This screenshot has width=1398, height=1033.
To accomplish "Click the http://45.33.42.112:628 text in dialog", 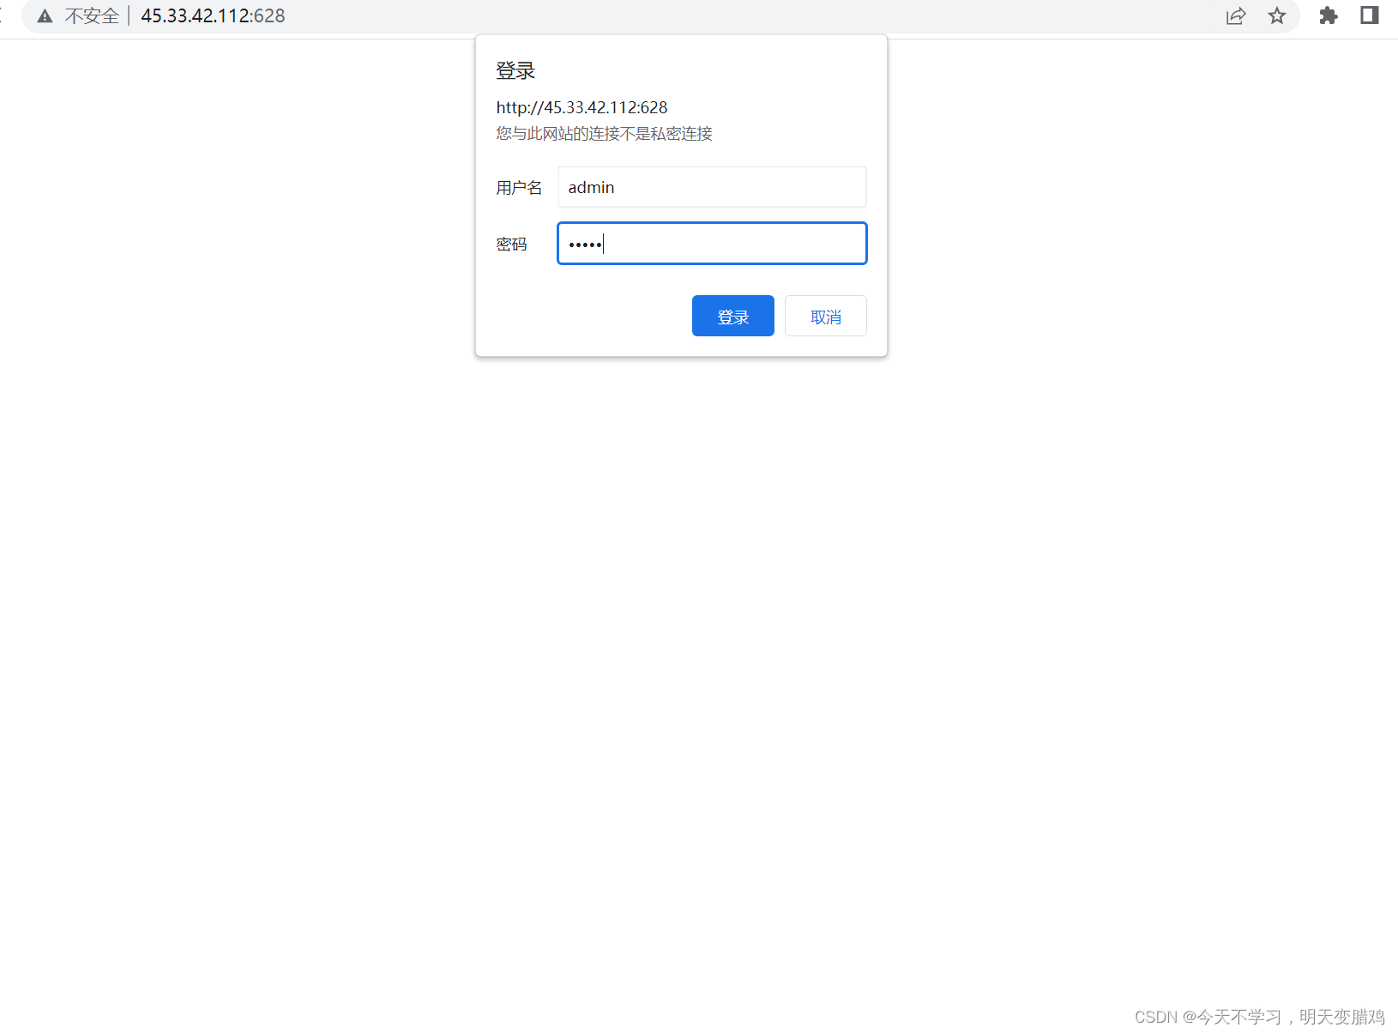I will [x=581, y=107].
